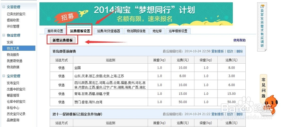The width and height of the screenshot is (288, 127).
Task: Switch to 服务商设置 tab
Action: [55, 31]
